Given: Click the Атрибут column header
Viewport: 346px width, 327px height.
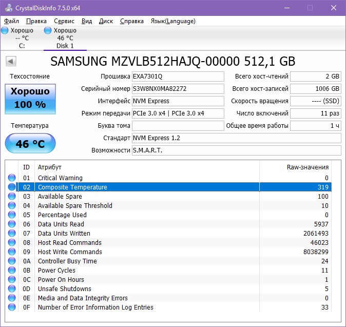Looking at the screenshot, I should [147, 167].
